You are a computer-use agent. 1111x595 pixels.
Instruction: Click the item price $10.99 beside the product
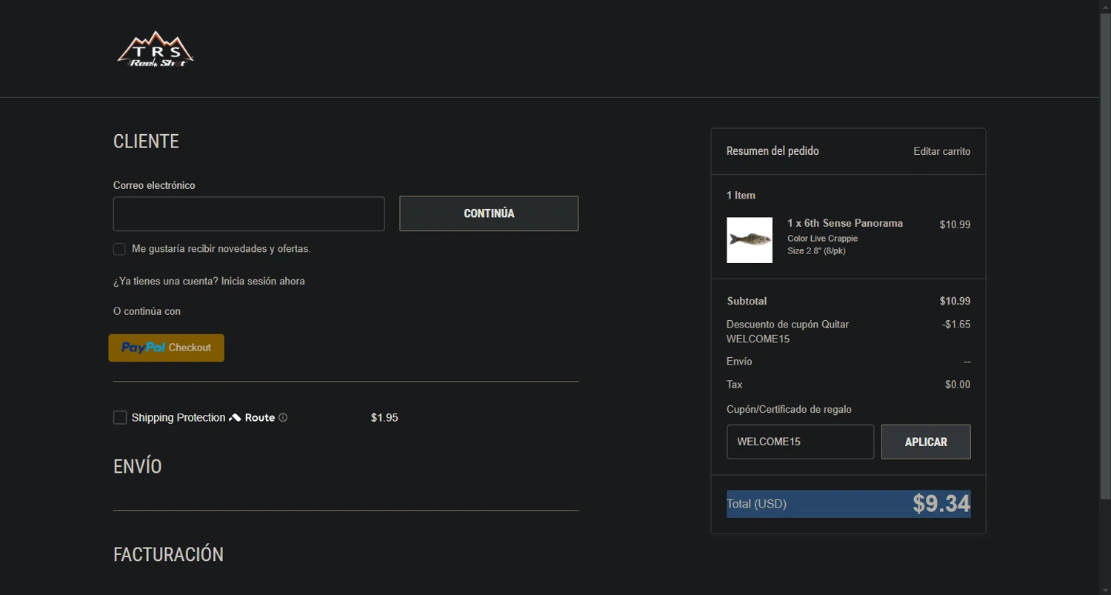[x=955, y=225]
